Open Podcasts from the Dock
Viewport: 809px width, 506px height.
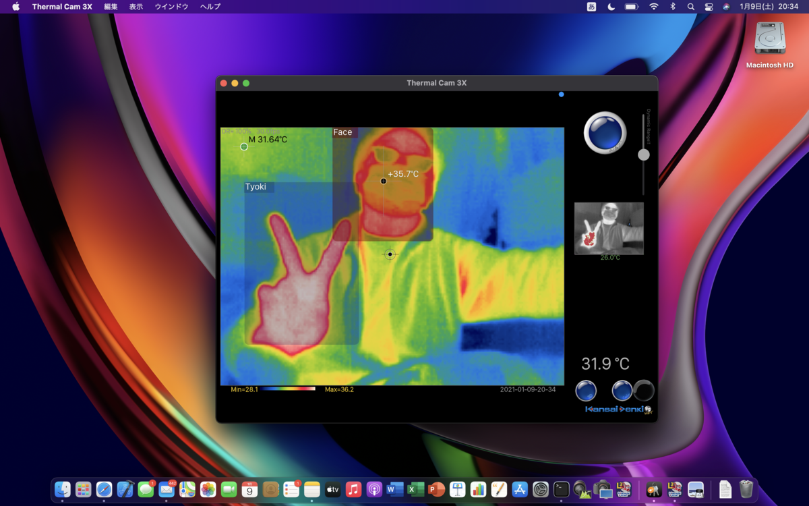375,489
